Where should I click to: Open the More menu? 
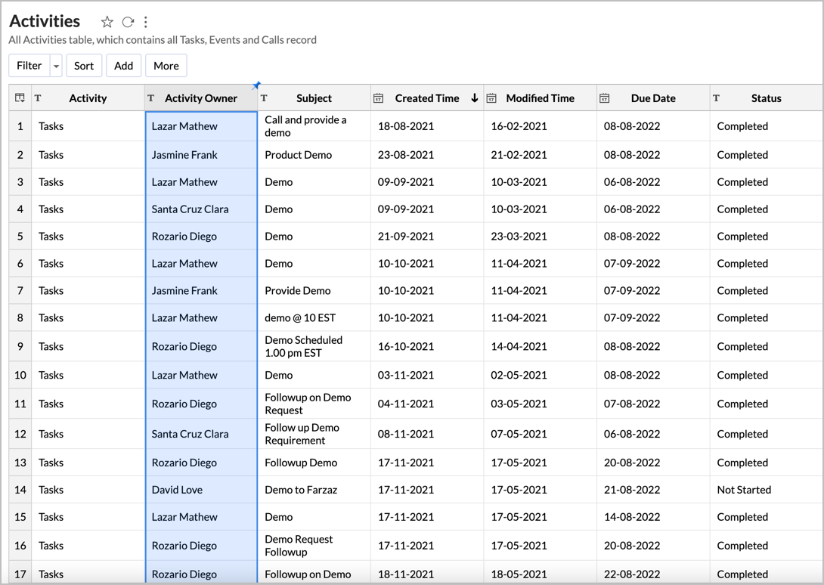pos(166,66)
